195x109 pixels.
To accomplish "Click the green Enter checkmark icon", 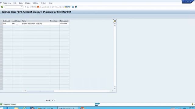I will 2,7.
